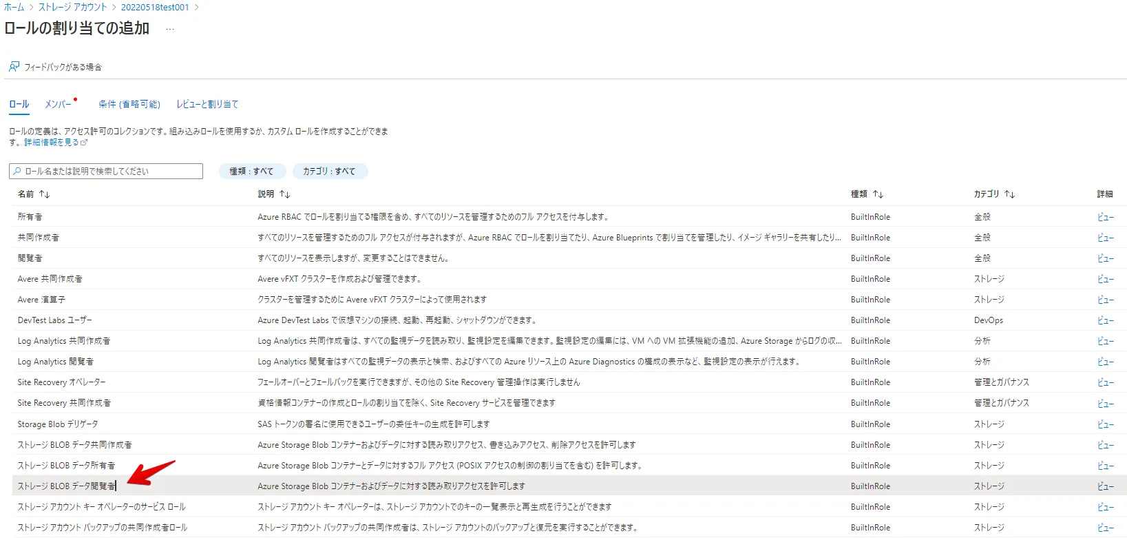Screen dimensions: 1127x538
Task: Open ビュー for Site Recovery オペレーター
Action: tap(1105, 382)
